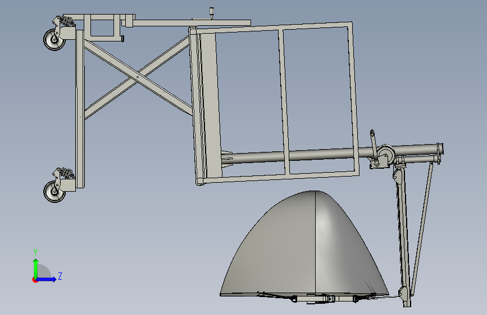Select the long horizontal top beam
The image size is (487, 315).
[x=192, y=23]
